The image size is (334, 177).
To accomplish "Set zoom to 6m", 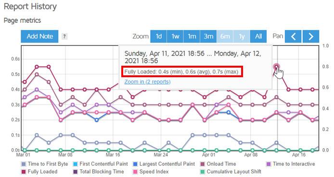I will click(x=225, y=36).
